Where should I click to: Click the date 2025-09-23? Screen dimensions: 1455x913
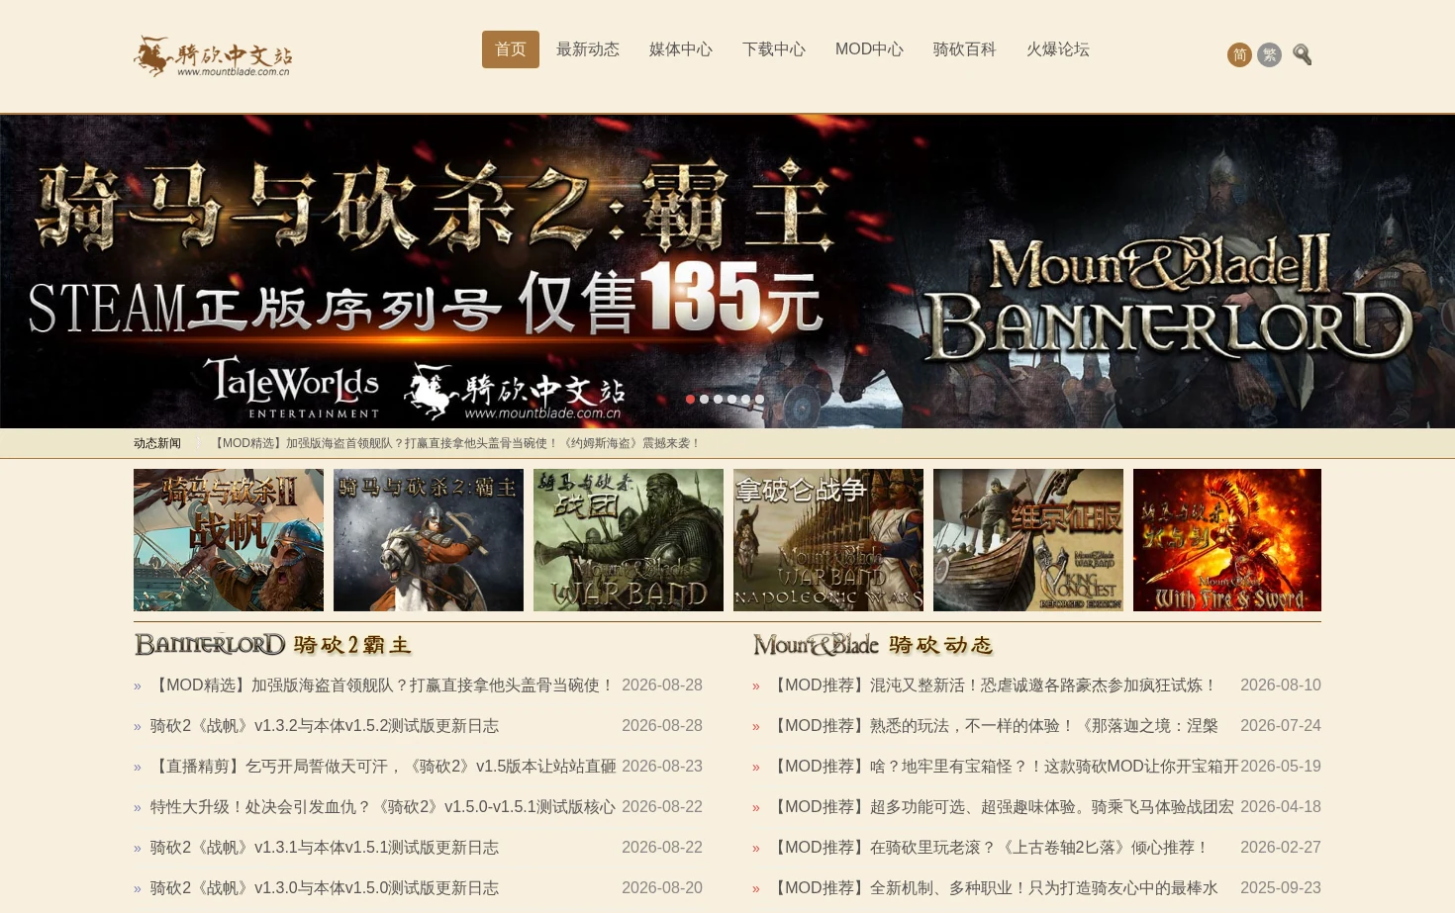click(x=1281, y=888)
